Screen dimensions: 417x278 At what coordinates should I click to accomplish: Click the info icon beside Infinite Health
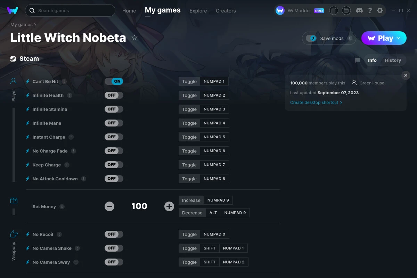point(70,95)
